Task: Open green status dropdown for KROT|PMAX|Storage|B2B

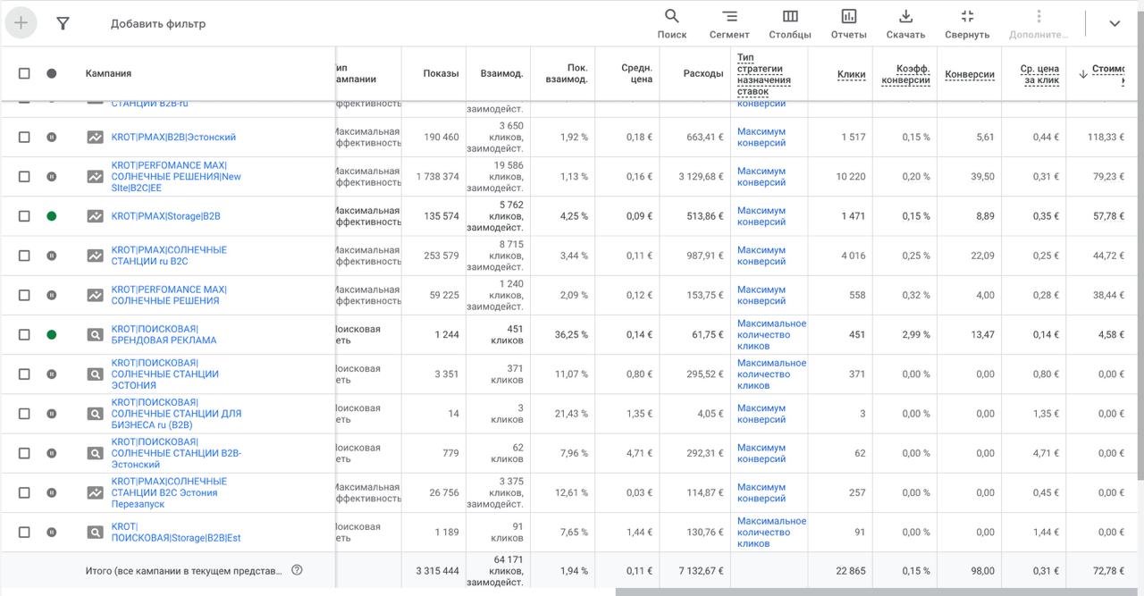Action: tap(51, 216)
